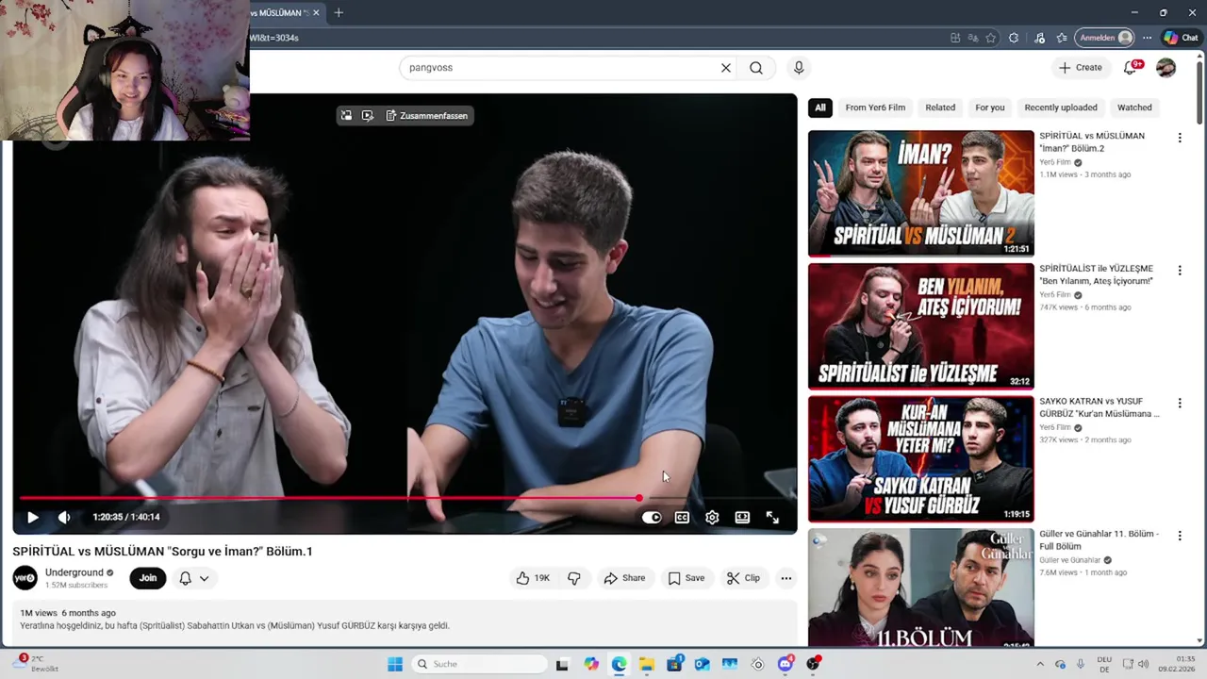Open the browser media control icon
Image resolution: width=1207 pixels, height=679 pixels.
[x=1039, y=38]
